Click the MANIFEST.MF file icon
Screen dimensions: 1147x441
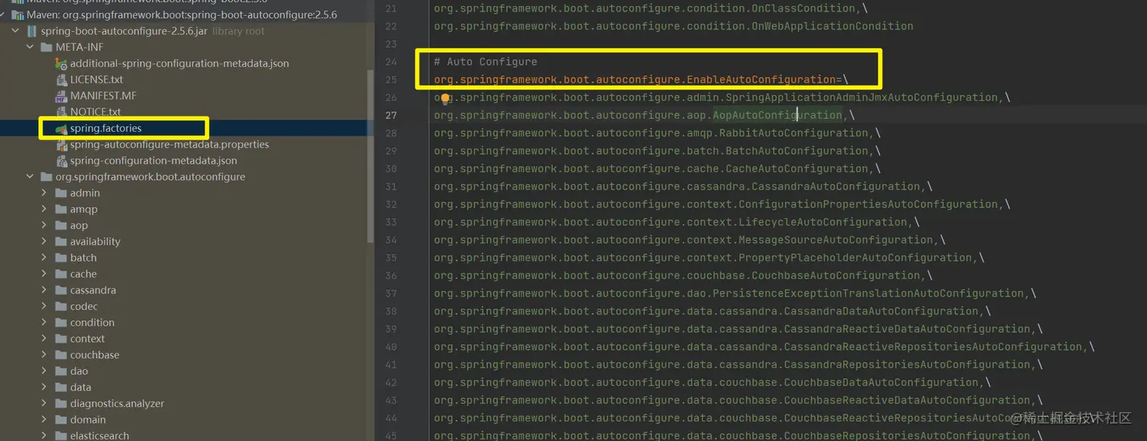tap(61, 95)
